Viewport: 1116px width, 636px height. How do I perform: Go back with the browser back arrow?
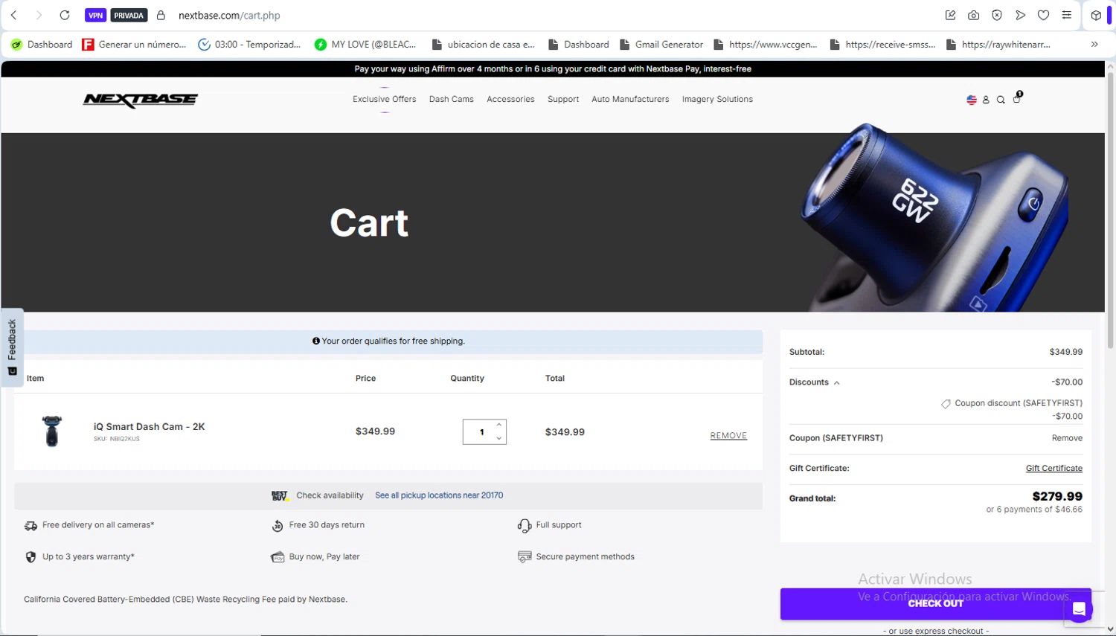[14, 15]
